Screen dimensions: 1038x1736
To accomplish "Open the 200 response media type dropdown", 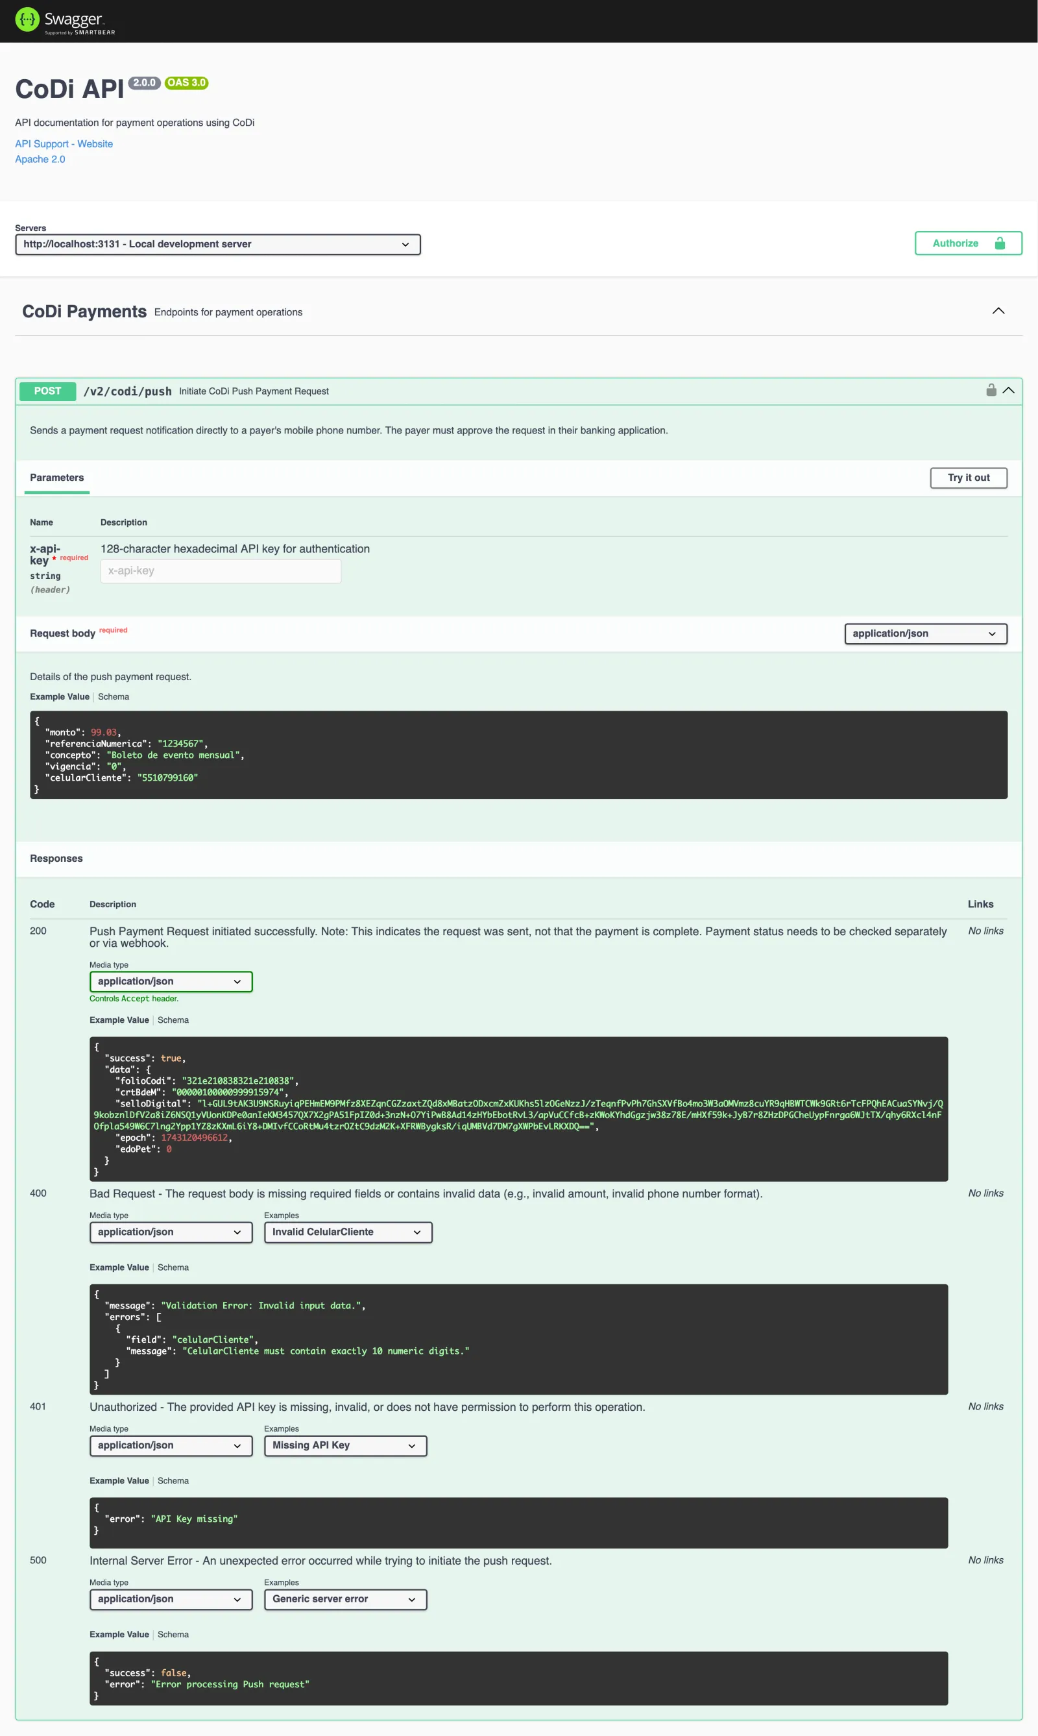I will (x=171, y=981).
